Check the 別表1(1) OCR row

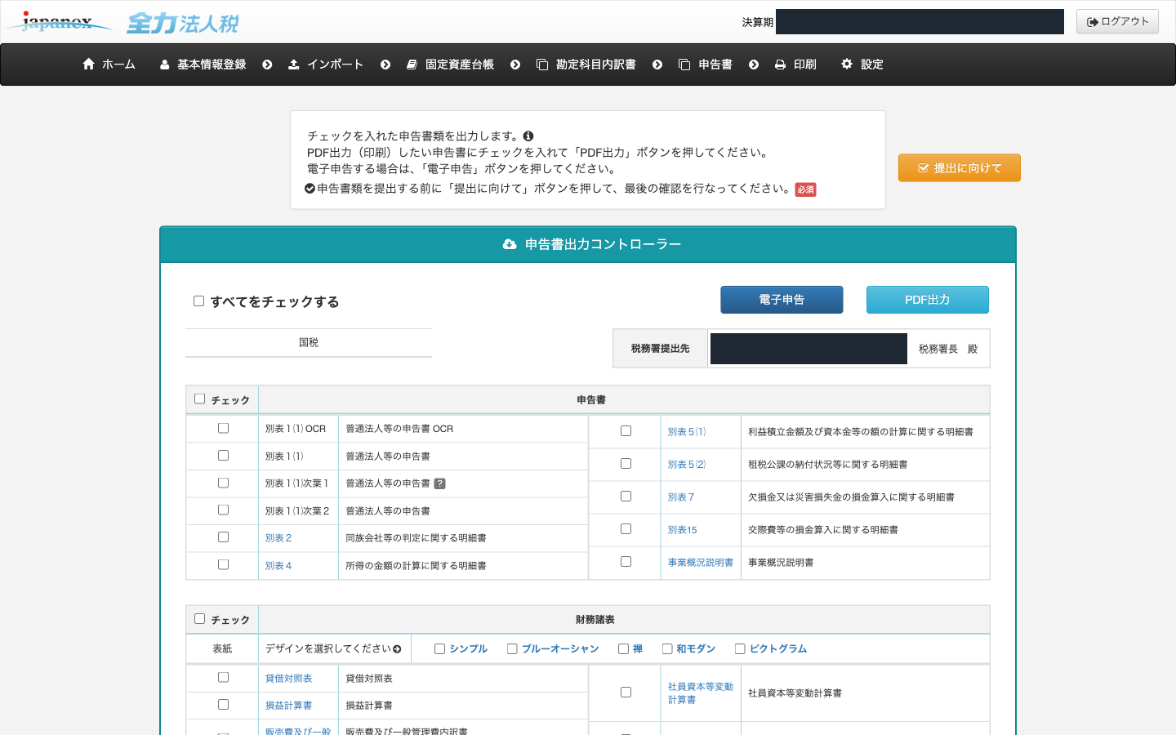[x=223, y=428]
